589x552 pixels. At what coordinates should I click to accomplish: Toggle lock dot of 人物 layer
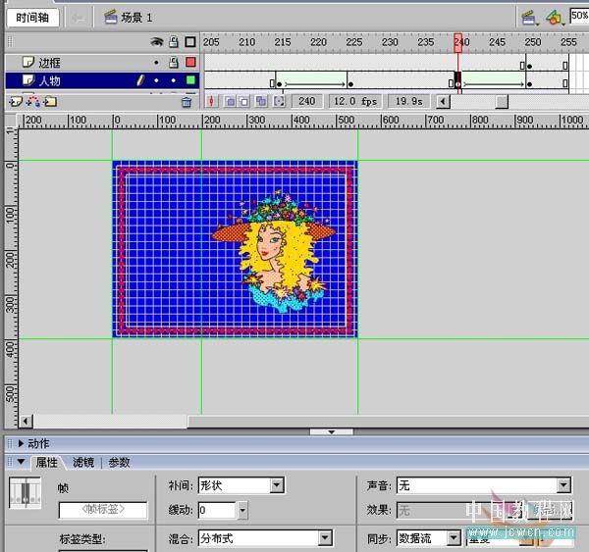tap(173, 80)
